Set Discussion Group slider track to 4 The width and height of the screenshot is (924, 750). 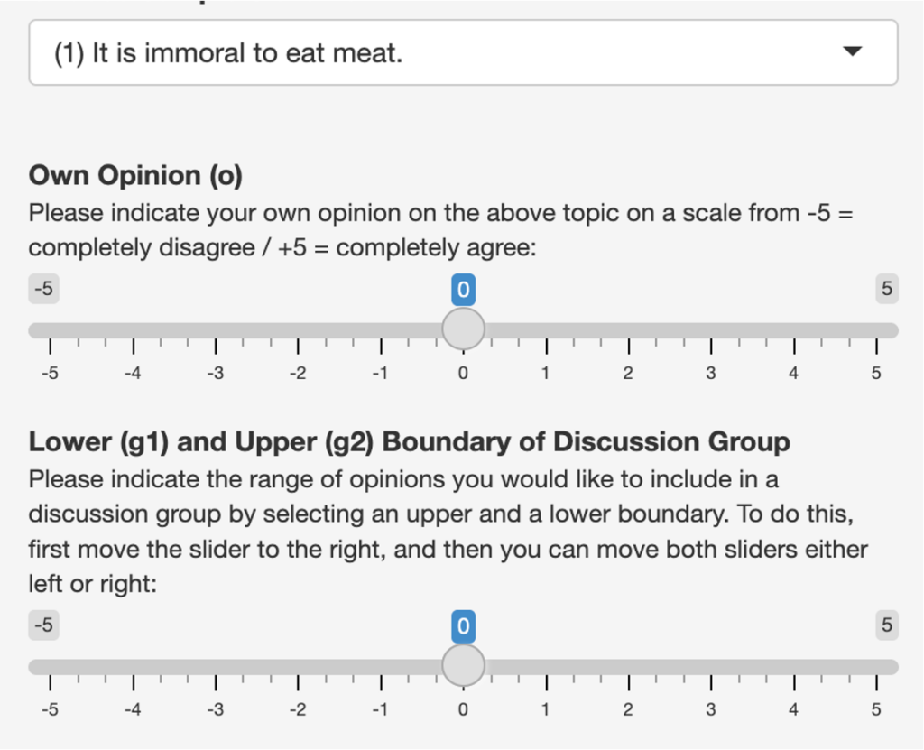794,667
